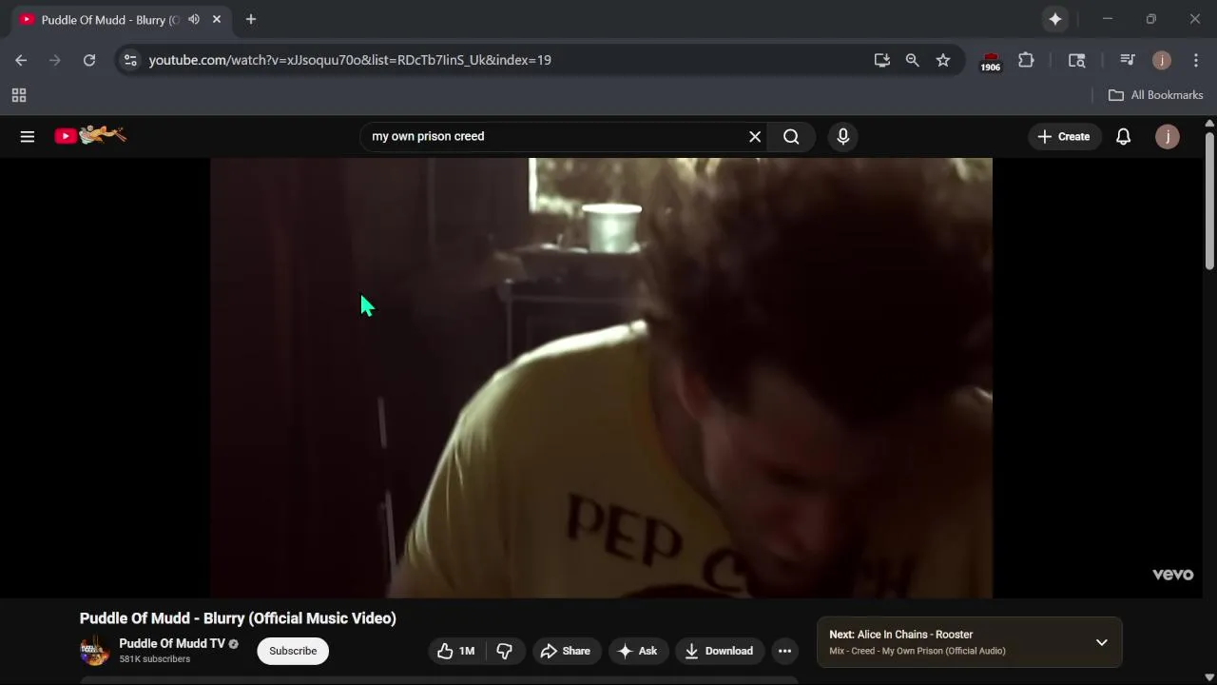
Task: Open the YouTube guide hamburger menu
Action: coord(28,136)
